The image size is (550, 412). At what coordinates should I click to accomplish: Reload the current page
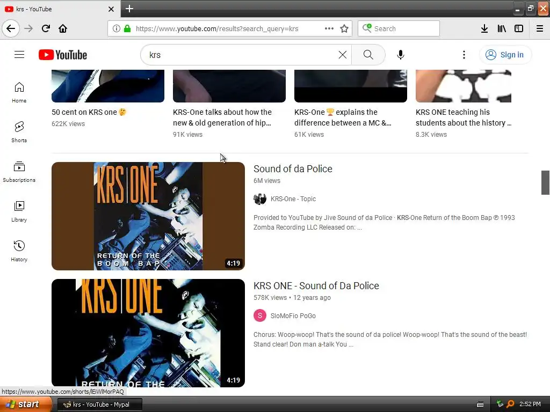[46, 28]
